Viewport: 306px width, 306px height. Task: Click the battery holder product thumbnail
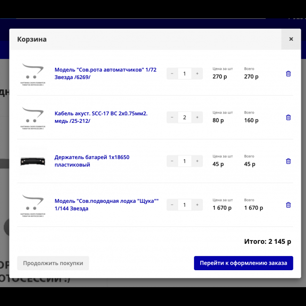pos(32,161)
